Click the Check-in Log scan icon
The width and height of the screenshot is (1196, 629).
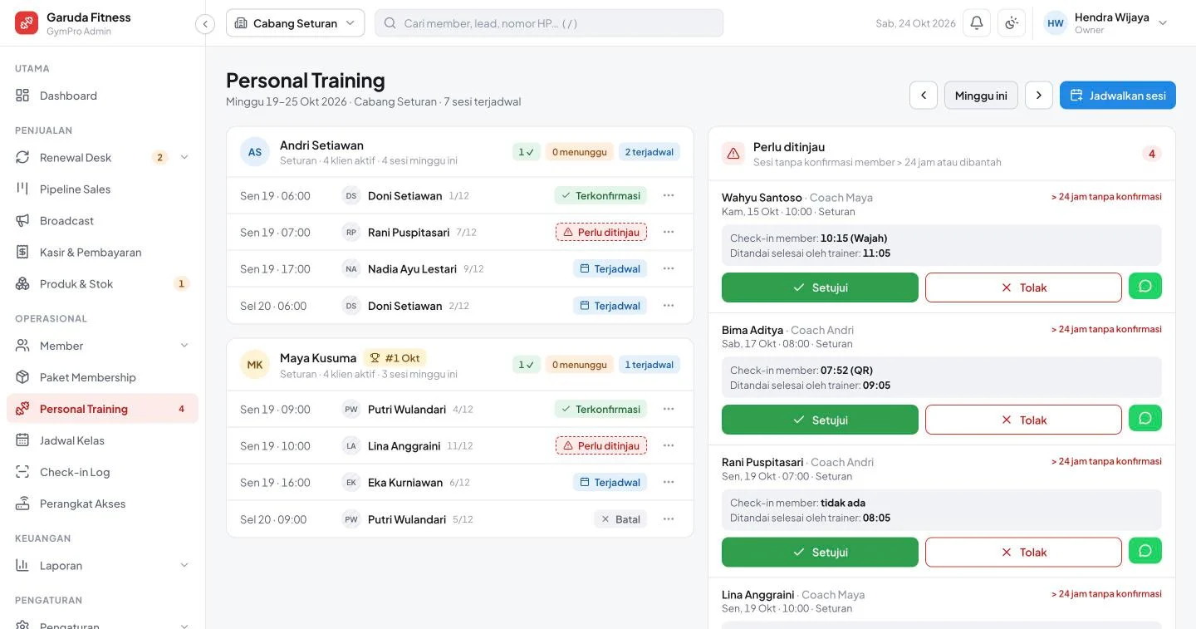click(22, 472)
